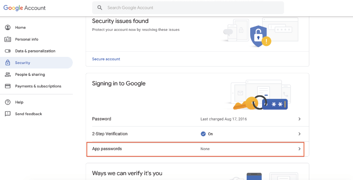Click the search magnifier icon
353x180 pixels.
click(x=100, y=7)
